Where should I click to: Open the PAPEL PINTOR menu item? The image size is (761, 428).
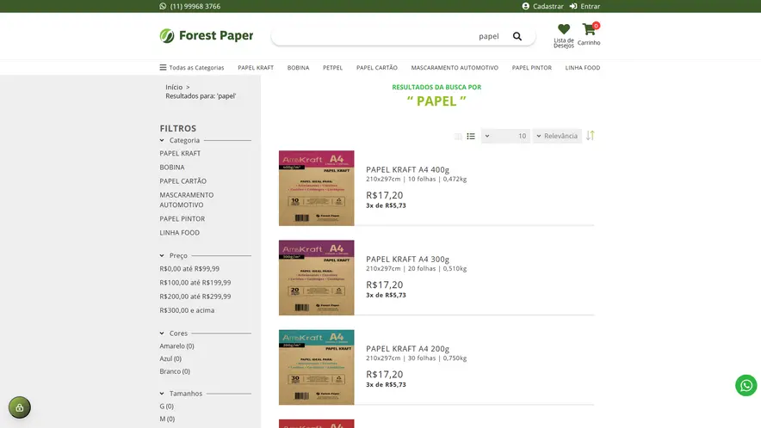(x=531, y=68)
